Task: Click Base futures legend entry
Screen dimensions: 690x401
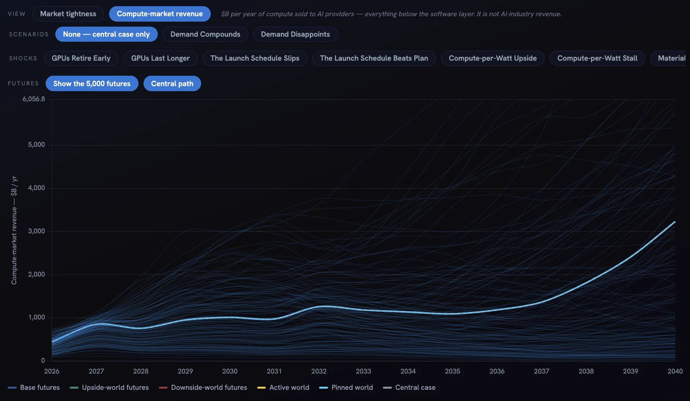Action: tap(34, 387)
